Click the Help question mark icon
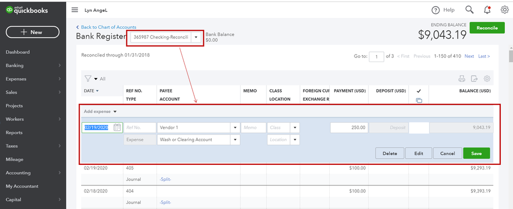Screen dimensions: 513x209 pyautogui.click(x=435, y=10)
